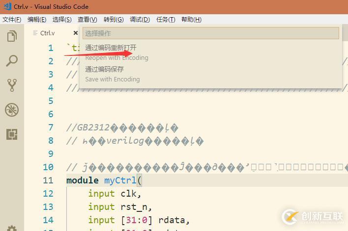The image size is (348, 231).
Task: Click the verilog comment on line 8
Action: click(135, 141)
